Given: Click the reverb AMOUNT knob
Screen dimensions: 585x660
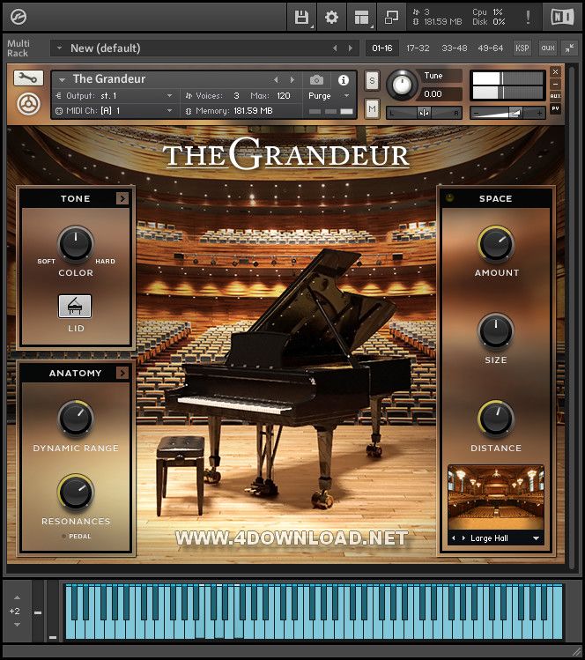Looking at the screenshot, I should click(496, 243).
